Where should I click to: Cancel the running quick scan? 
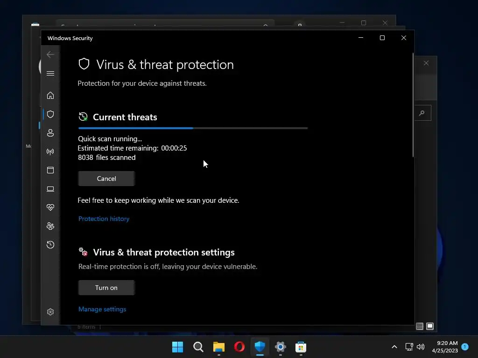(x=106, y=179)
